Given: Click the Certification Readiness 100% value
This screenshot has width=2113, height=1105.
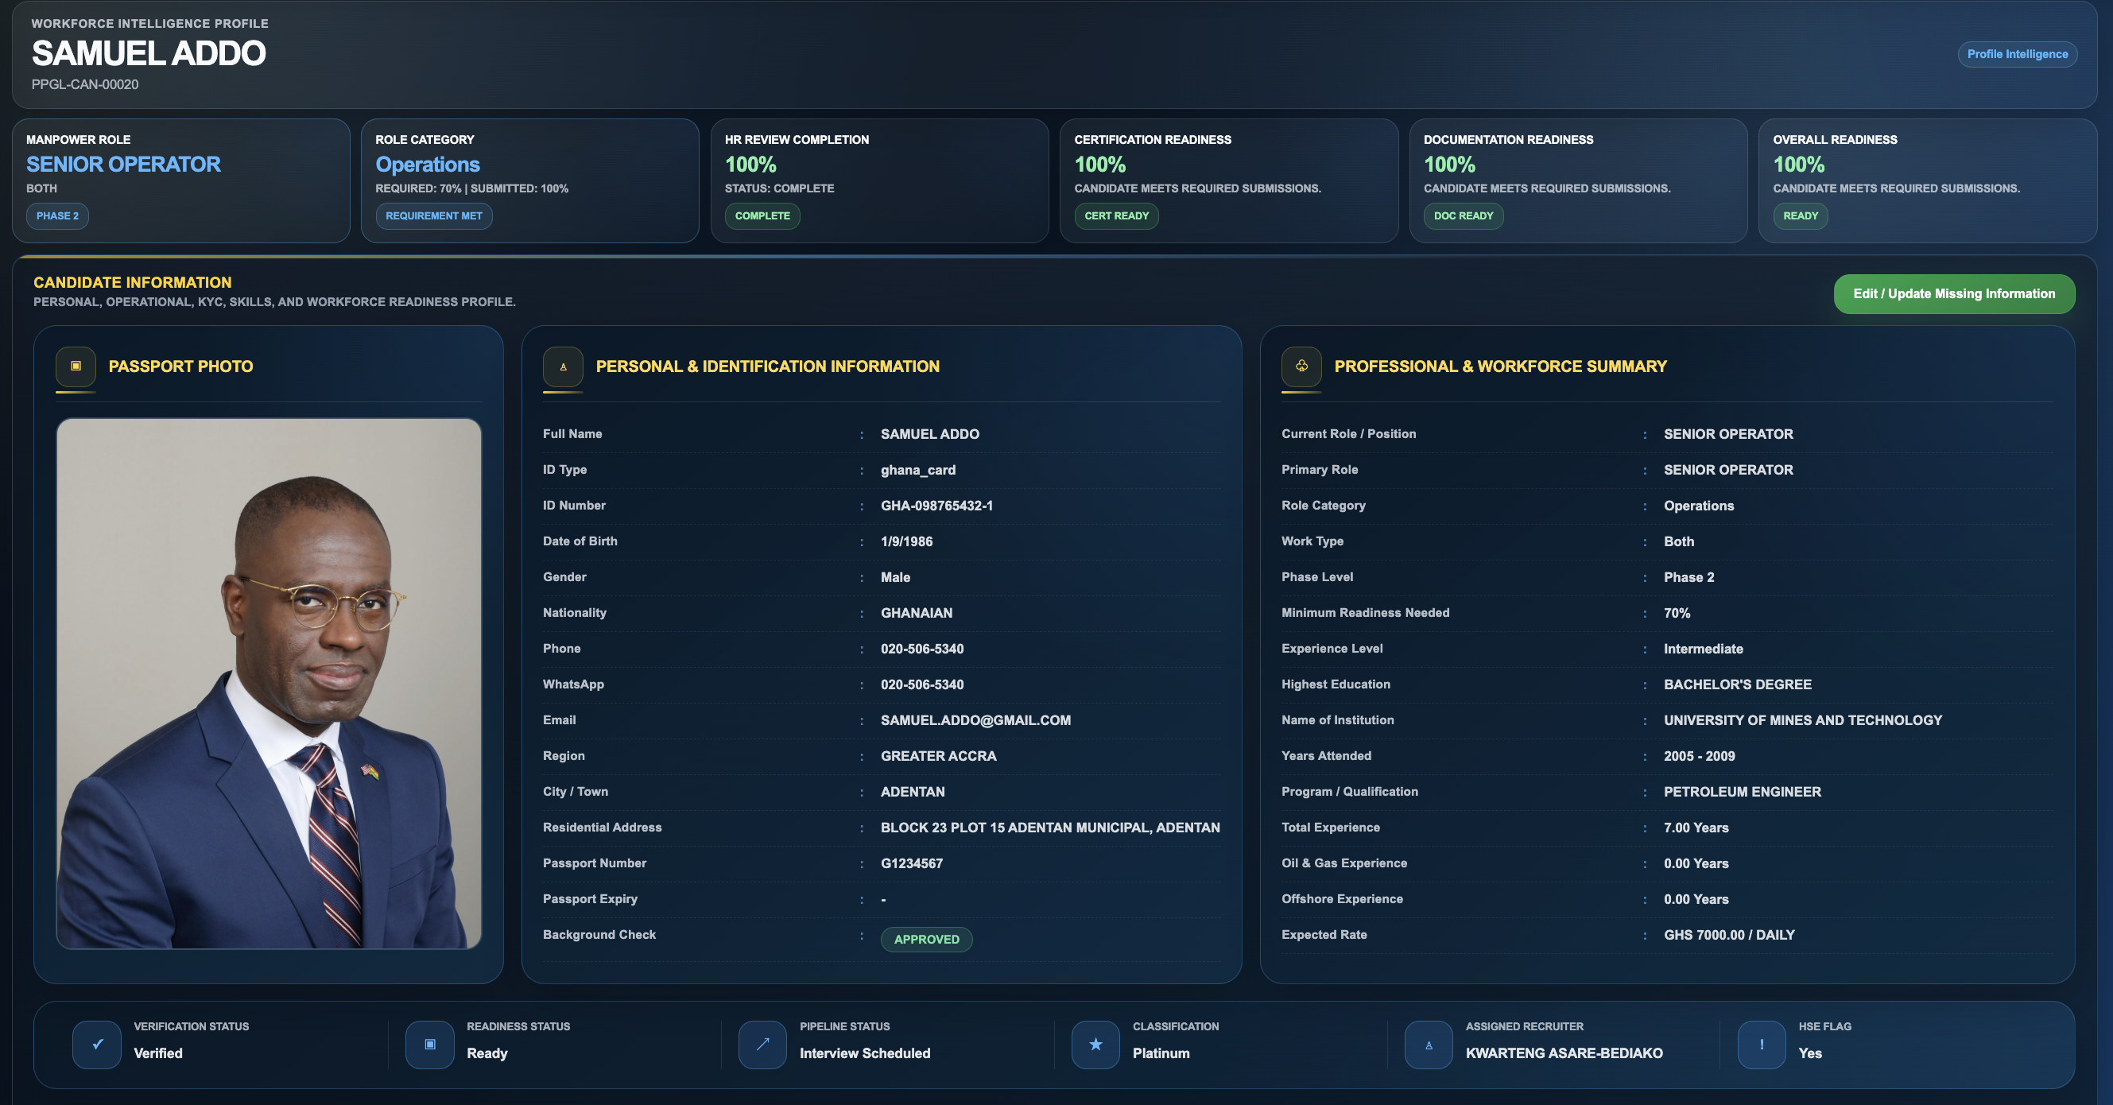Looking at the screenshot, I should coord(1100,164).
